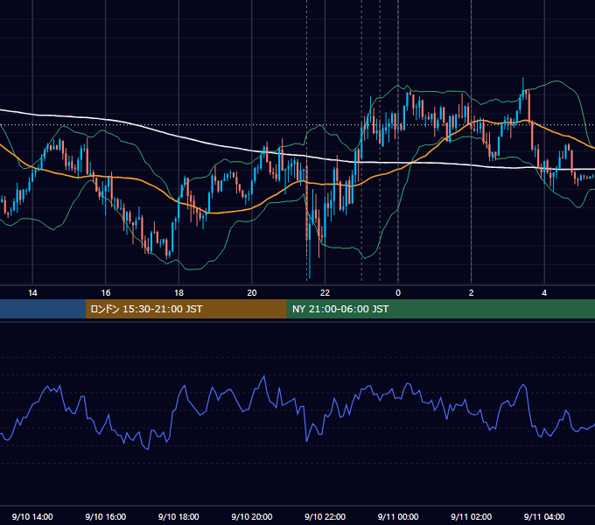Viewport: 595px width, 525px height.
Task: Click the 14 hour axis label
Action: pyautogui.click(x=32, y=293)
